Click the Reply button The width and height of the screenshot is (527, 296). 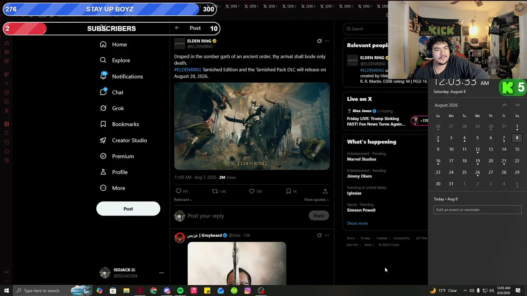coord(319,216)
